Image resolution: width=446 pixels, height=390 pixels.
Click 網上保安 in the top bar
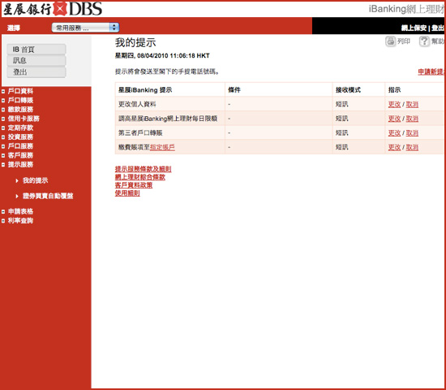click(414, 28)
